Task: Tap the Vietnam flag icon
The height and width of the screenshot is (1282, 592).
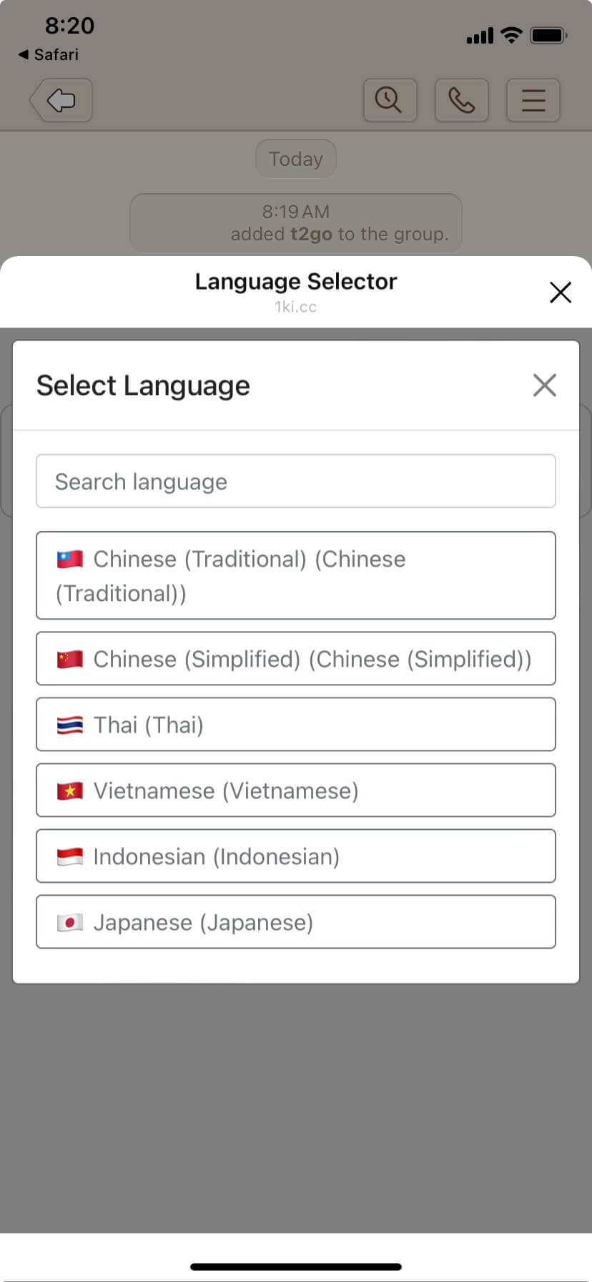Action: click(x=70, y=791)
